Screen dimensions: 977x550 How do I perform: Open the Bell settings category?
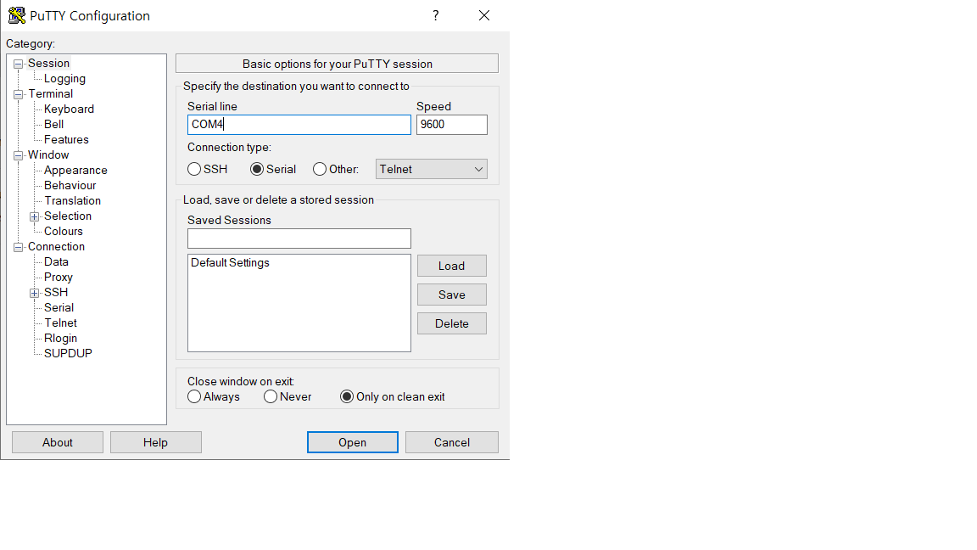tap(53, 124)
